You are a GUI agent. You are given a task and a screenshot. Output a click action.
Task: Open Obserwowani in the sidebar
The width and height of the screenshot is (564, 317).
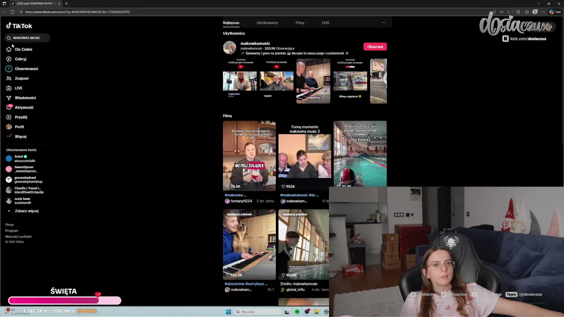click(x=22, y=69)
